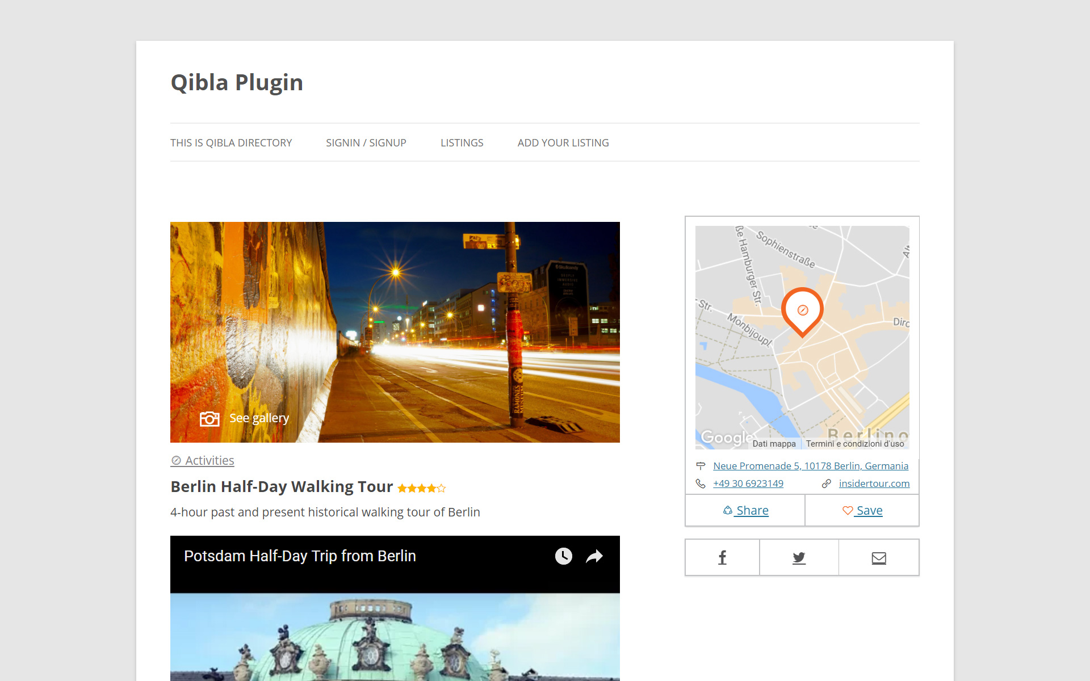Save the listing with the heart button
This screenshot has height=681, width=1090.
(862, 511)
